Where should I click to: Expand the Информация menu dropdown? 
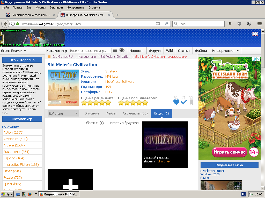(x=226, y=51)
